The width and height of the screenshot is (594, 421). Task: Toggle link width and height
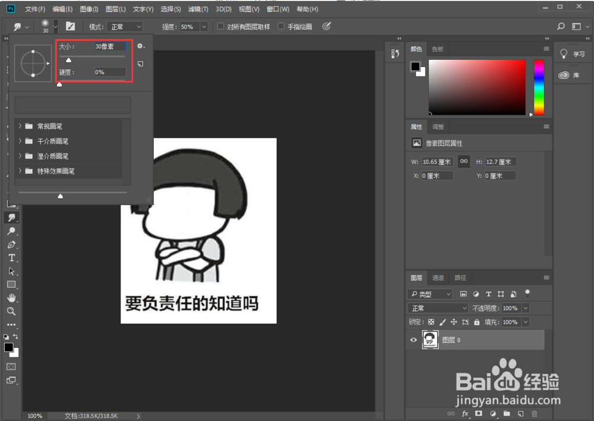pos(464,161)
